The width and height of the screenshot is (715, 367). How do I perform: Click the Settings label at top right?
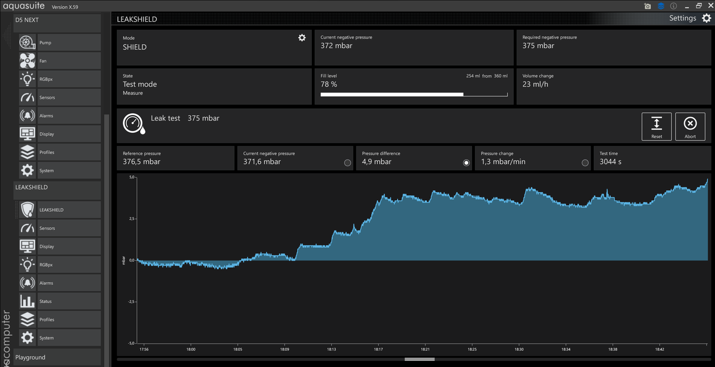[x=683, y=18]
